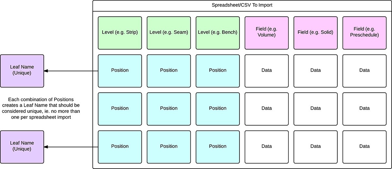This screenshot has width=392, height=169.
Task: Click bottom-row Position box under Strip level
Action: 120,146
